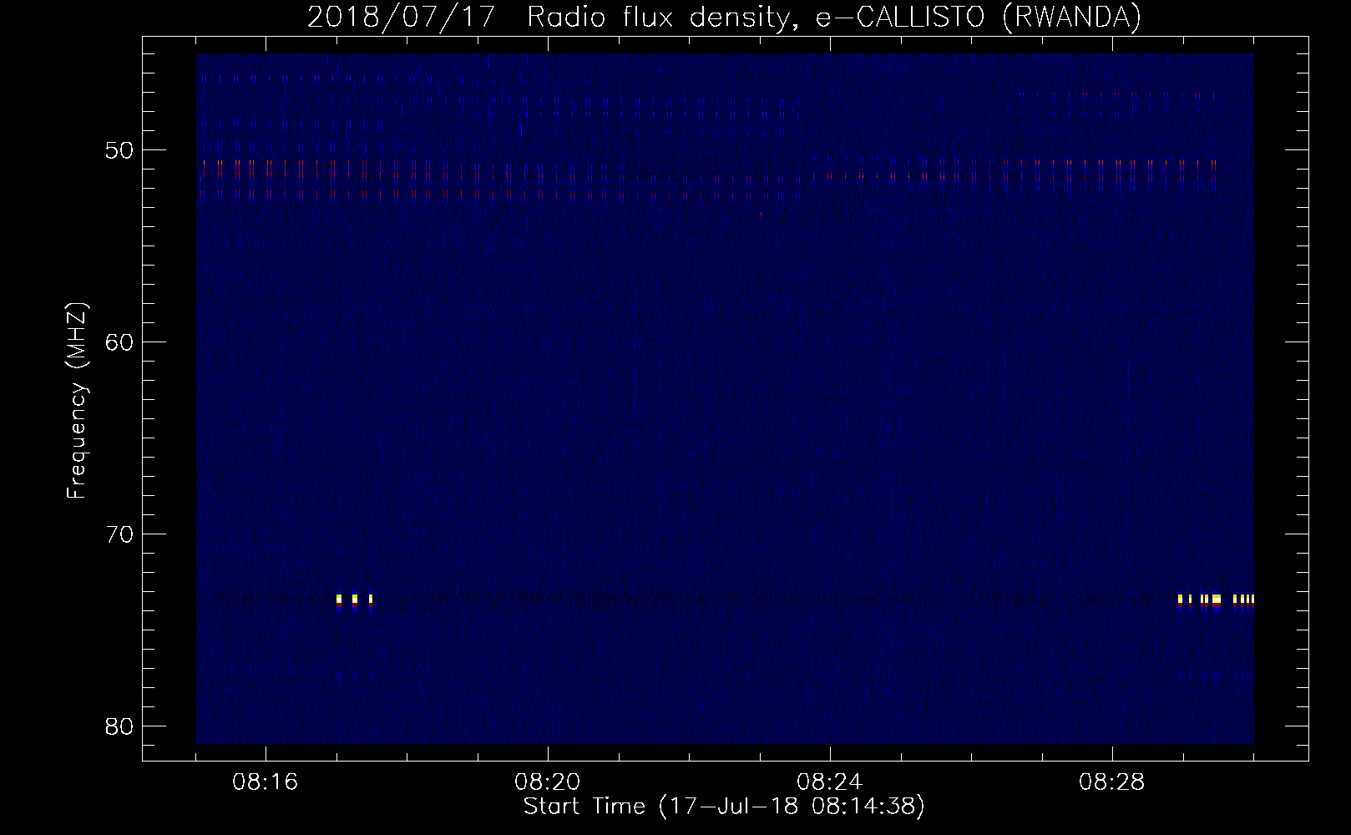Click the 08:28 time tick label
The height and width of the screenshot is (835, 1351).
(1112, 782)
